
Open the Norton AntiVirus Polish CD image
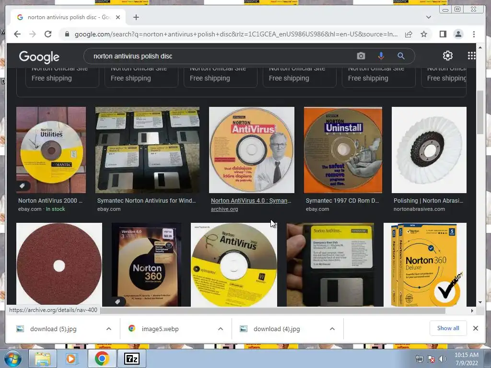(x=251, y=150)
